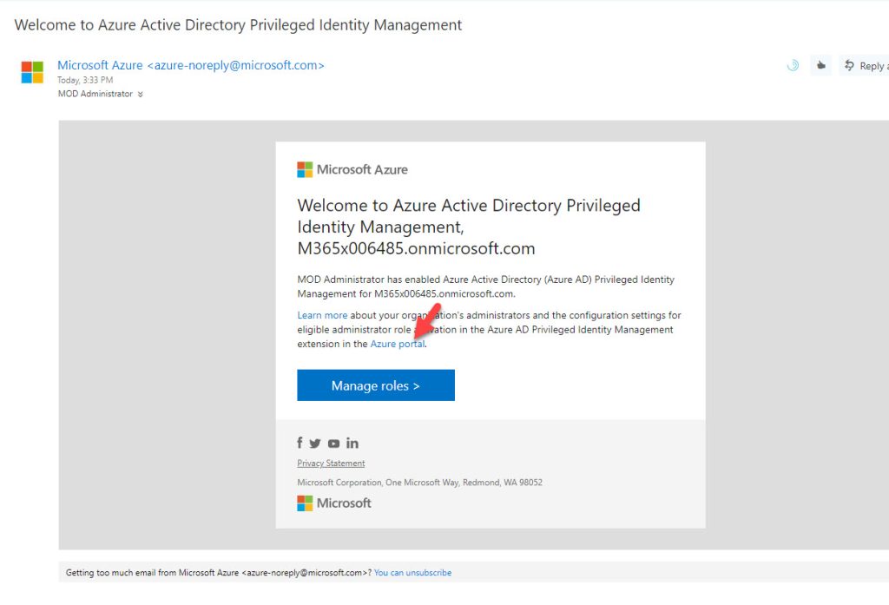
Task: Click the Manage roles button
Action: tap(375, 385)
